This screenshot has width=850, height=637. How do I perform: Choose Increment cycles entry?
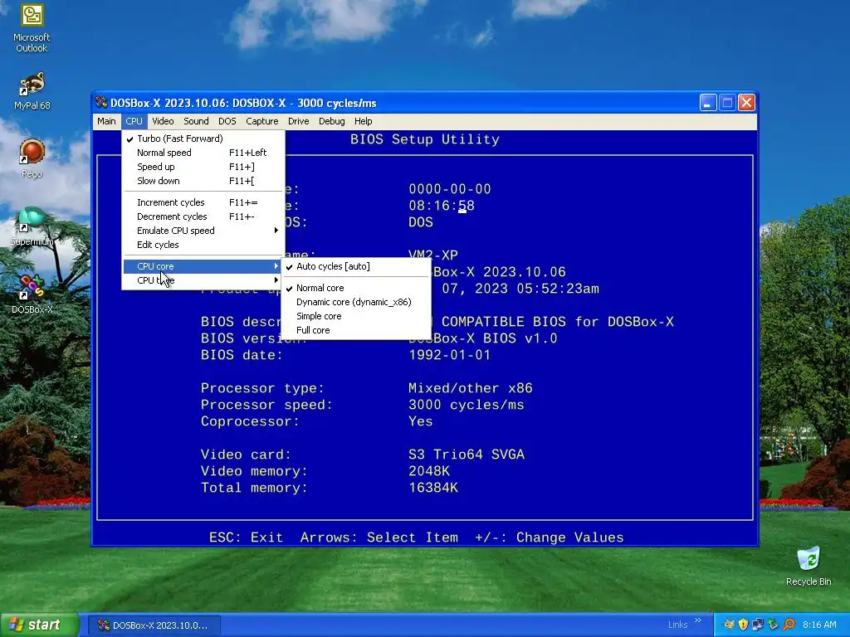[203, 202]
